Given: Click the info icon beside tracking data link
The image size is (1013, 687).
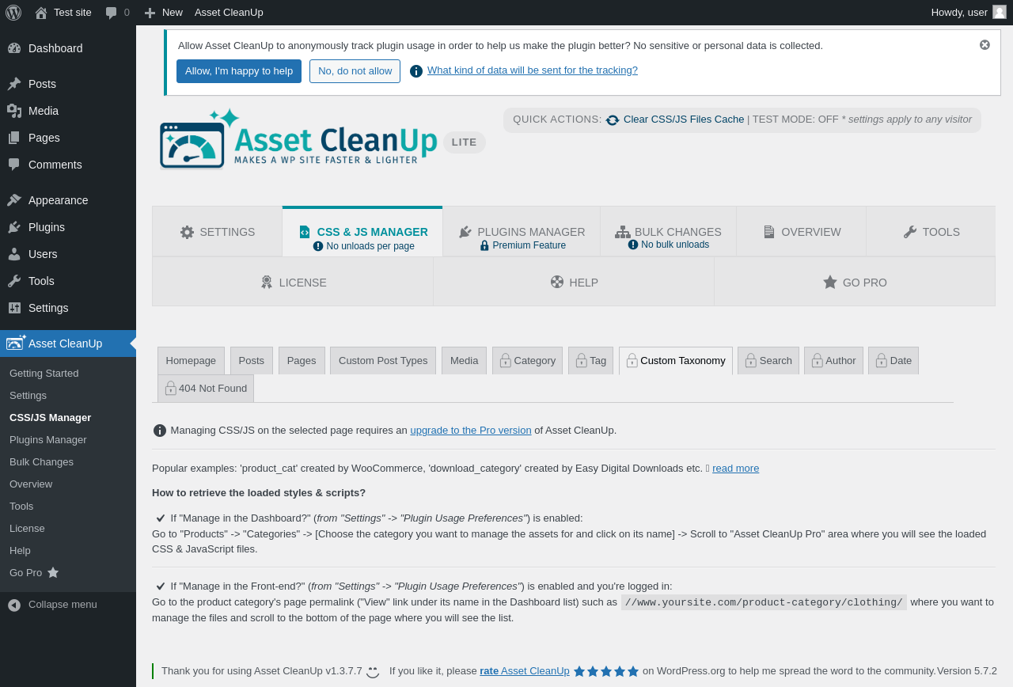Looking at the screenshot, I should pyautogui.click(x=416, y=71).
